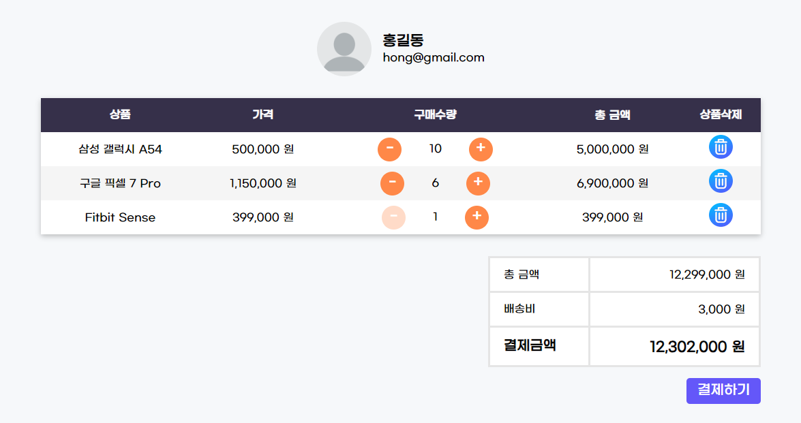Viewport: 801px width, 423px height.
Task: Click the minus button for Fitbit Sense
Action: [x=393, y=217]
